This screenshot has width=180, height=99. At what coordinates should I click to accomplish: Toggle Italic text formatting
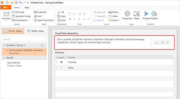click(x=74, y=19)
